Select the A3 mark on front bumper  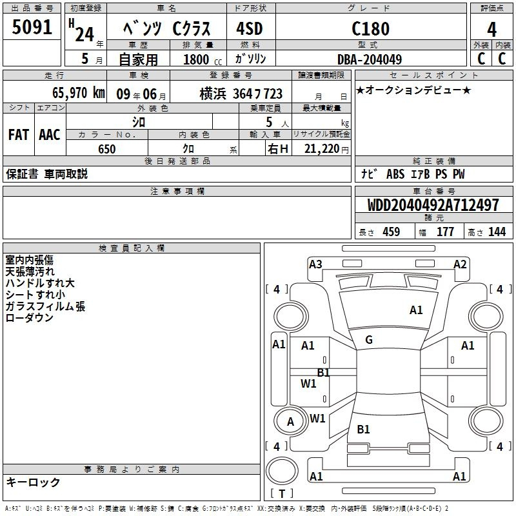(315, 264)
